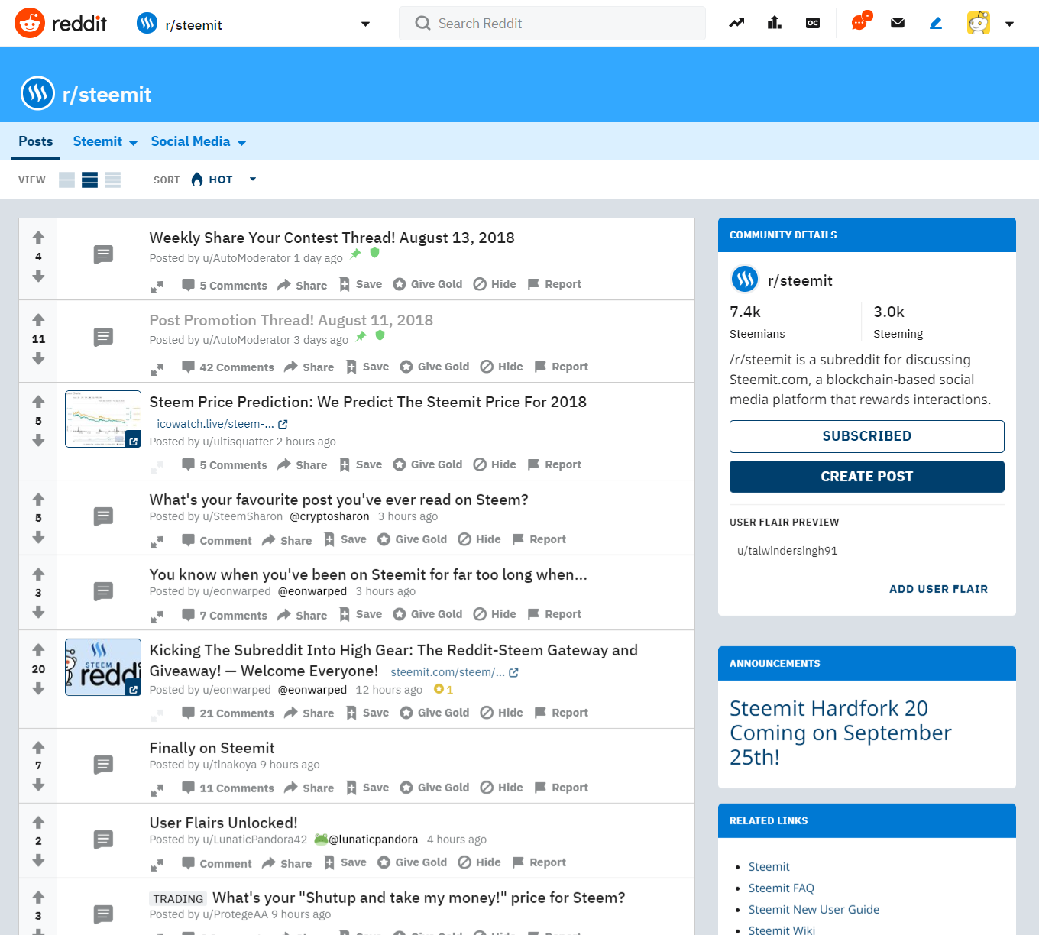This screenshot has width=1039, height=935.
Task: Switch to the Posts tab
Action: click(36, 141)
